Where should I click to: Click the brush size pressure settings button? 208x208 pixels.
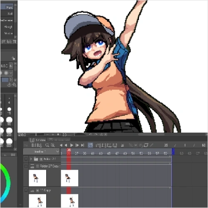11,66
